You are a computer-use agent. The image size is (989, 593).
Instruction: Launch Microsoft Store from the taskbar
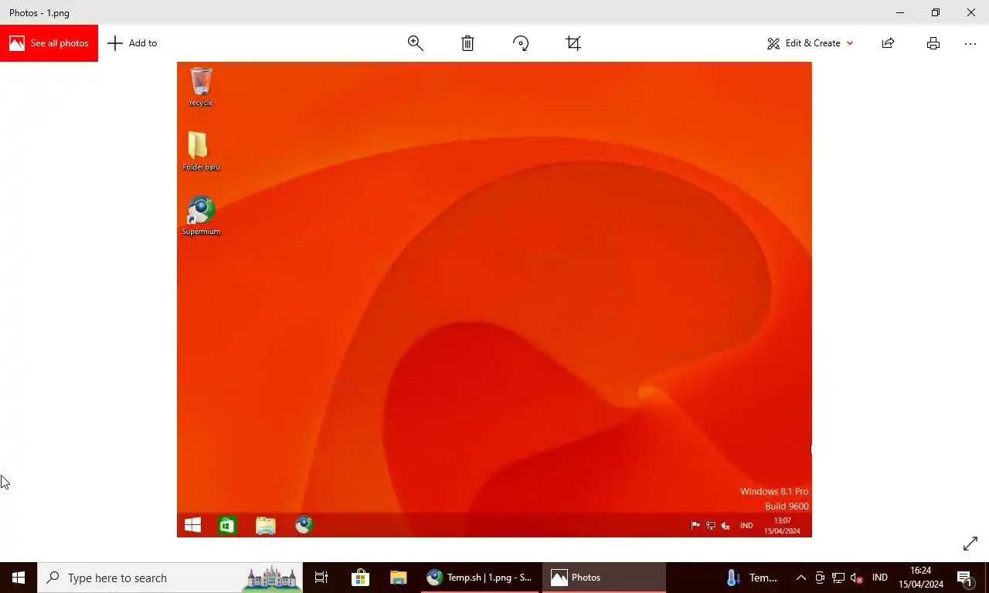click(x=360, y=578)
